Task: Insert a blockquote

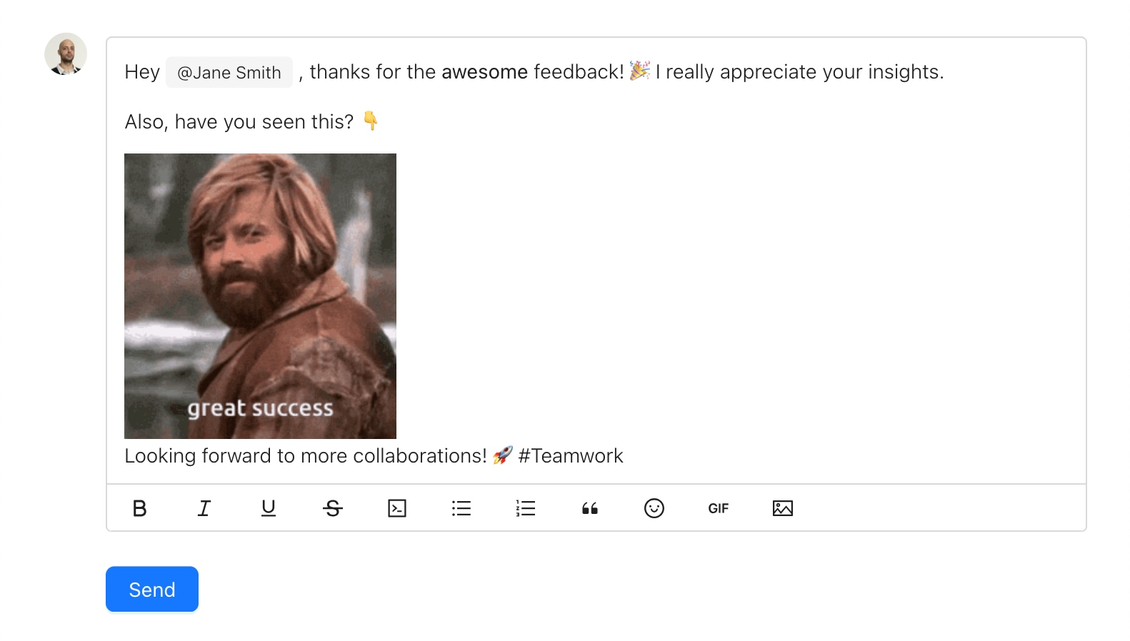Action: tap(590, 508)
